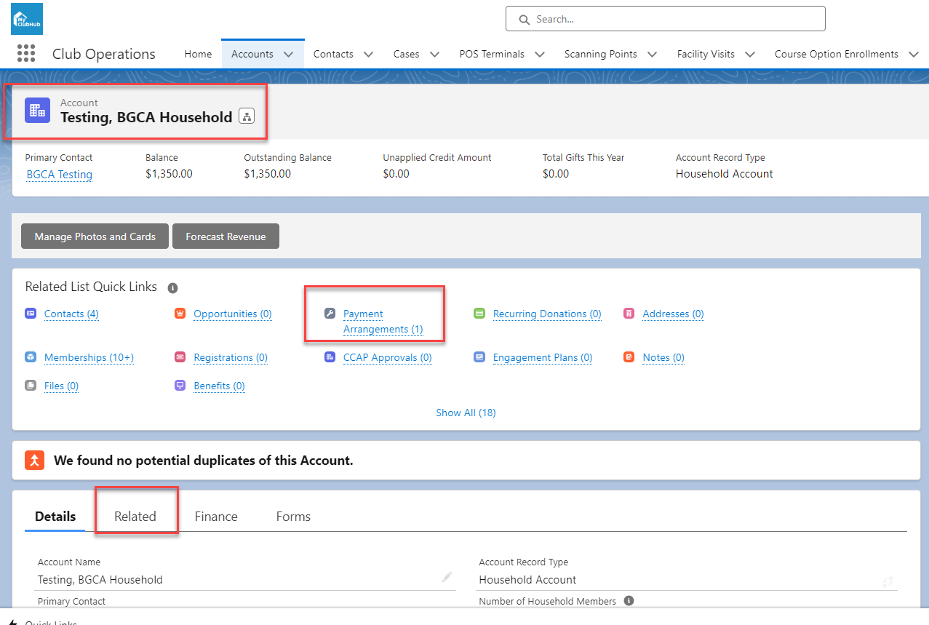Click the MyClubHub logo
Image resolution: width=929 pixels, height=625 pixels.
coord(27,19)
